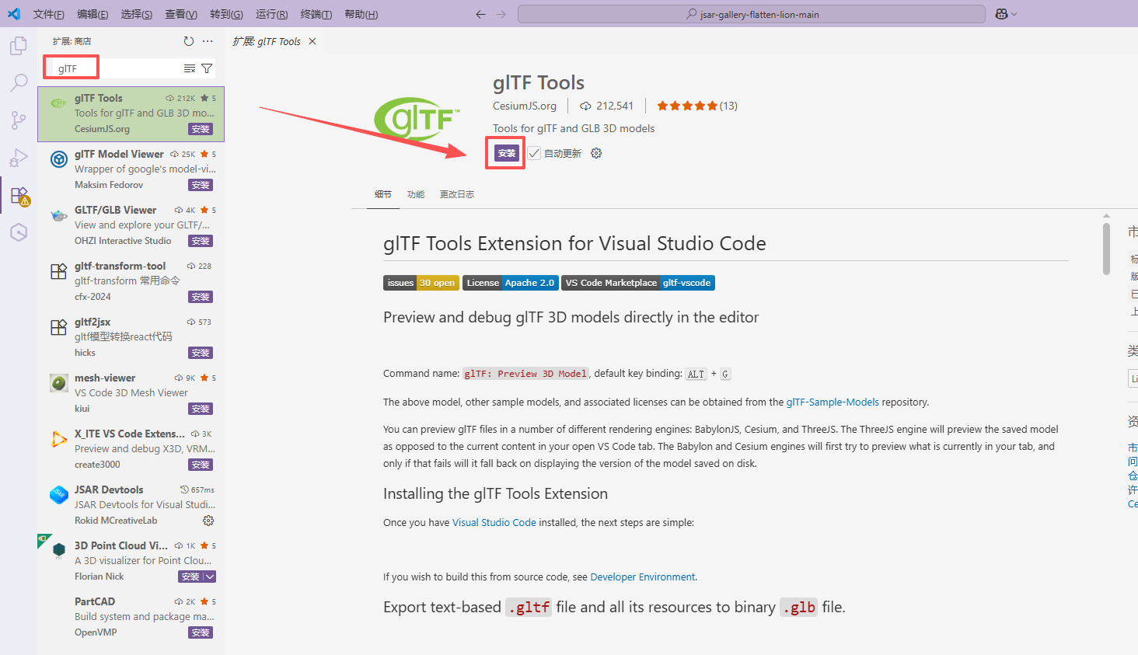Install glTF Model Viewer from the list
The height and width of the screenshot is (655, 1138).
pos(201,185)
